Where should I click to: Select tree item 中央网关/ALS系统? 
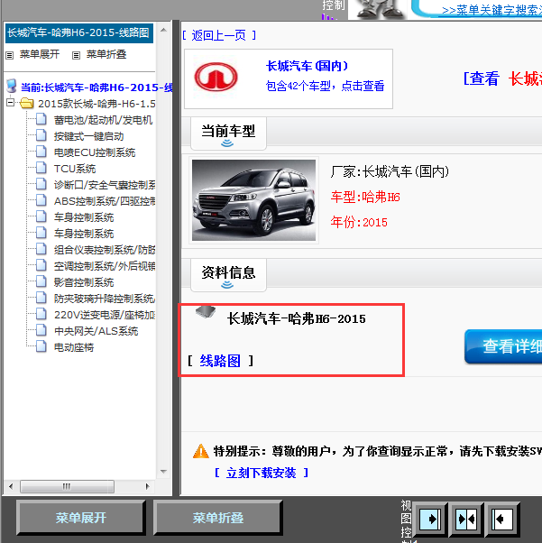[96, 331]
